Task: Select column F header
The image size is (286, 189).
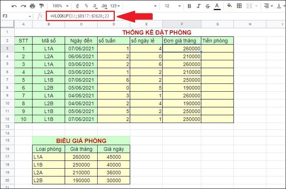Action: (182, 24)
